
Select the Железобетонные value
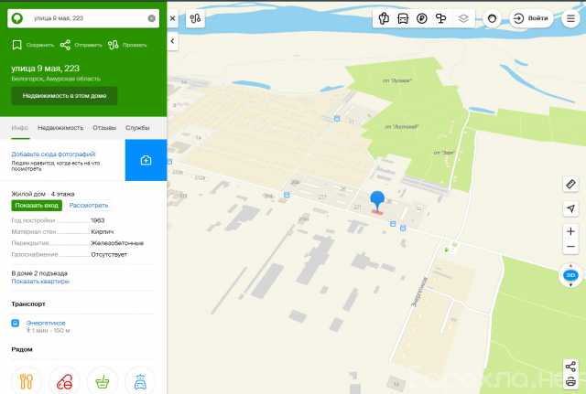(x=117, y=243)
